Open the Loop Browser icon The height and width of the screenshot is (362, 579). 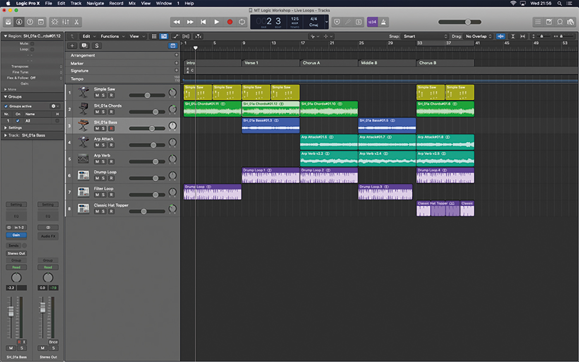560,22
